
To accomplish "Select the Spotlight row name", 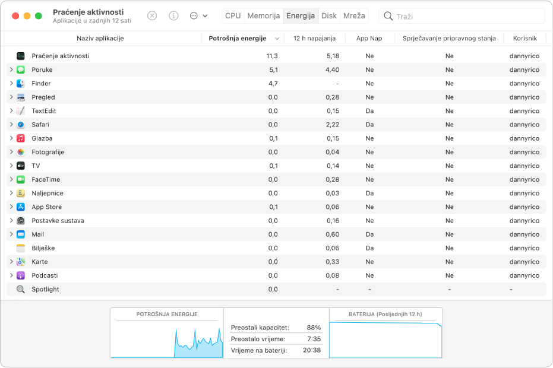I will (x=45, y=290).
